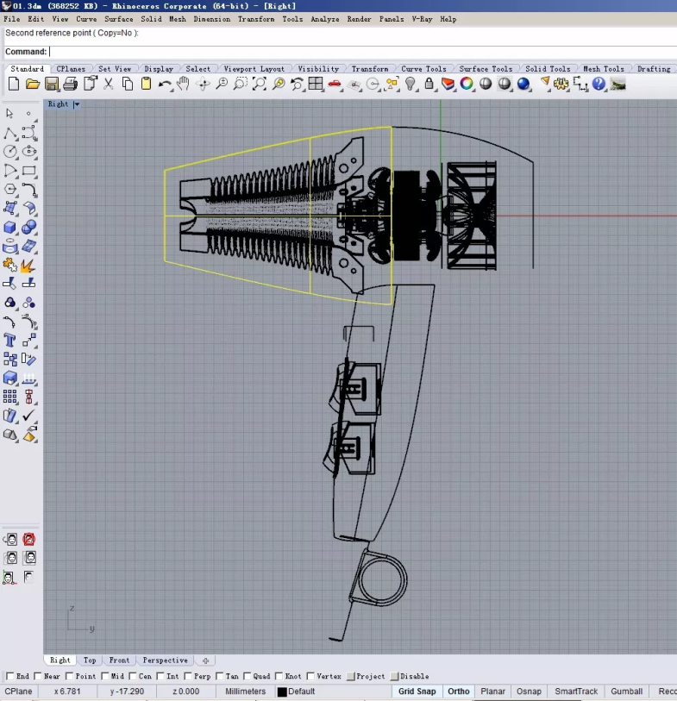
Task: Check the Mid osnap option
Action: [x=106, y=677]
